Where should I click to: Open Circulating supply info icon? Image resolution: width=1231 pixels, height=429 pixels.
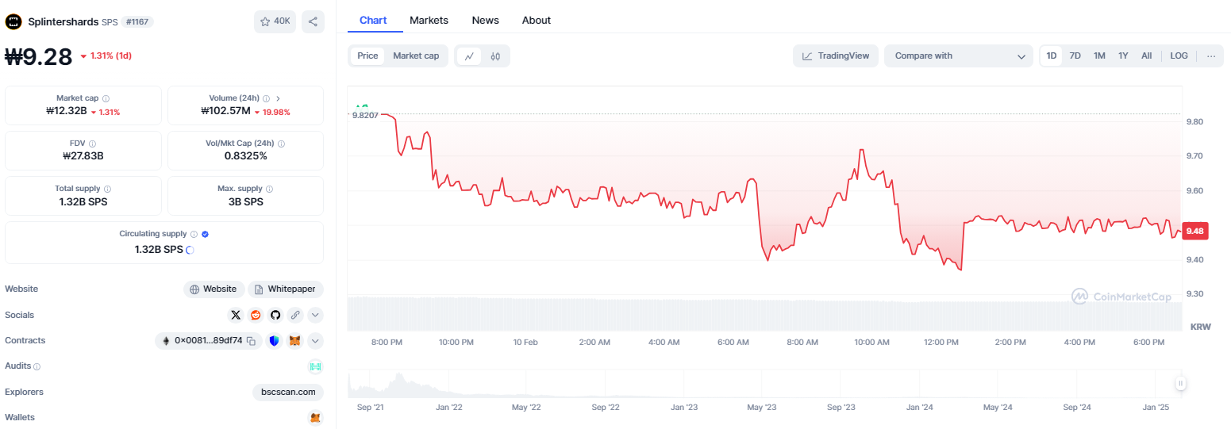point(194,234)
